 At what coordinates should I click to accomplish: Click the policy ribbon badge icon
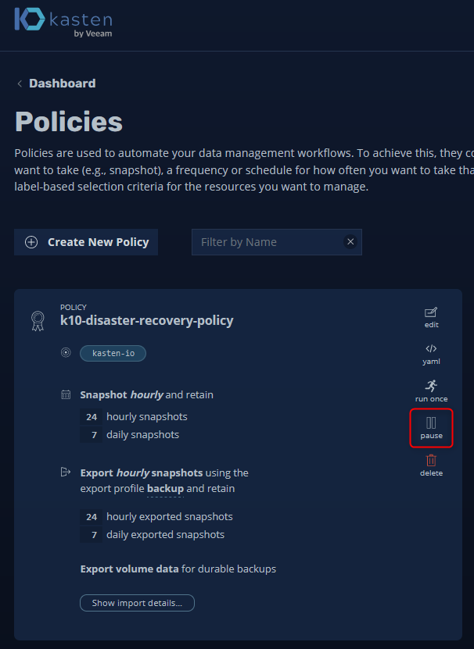click(38, 319)
